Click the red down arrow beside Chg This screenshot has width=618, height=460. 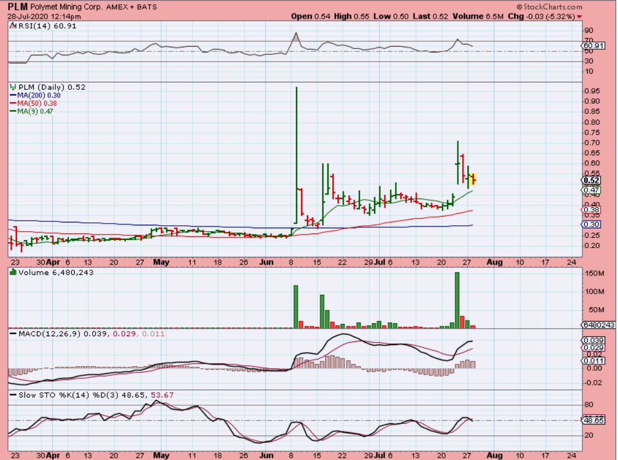(x=579, y=16)
